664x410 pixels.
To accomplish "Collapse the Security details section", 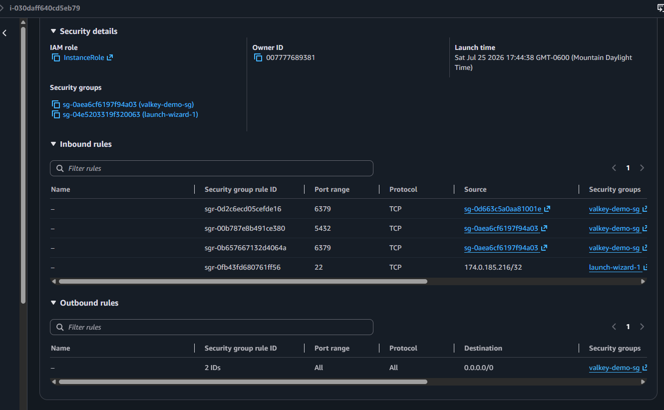I will [53, 31].
